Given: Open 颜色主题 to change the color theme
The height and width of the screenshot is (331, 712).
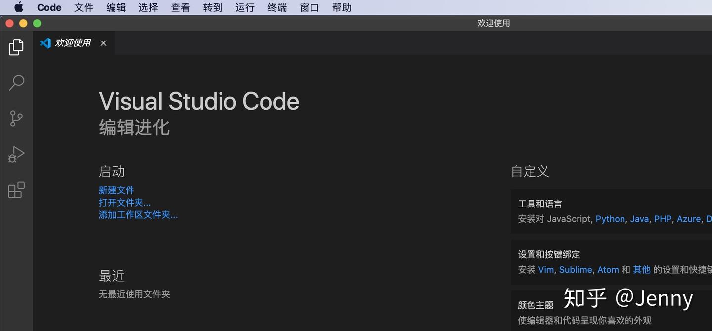Looking at the screenshot, I should pyautogui.click(x=535, y=305).
